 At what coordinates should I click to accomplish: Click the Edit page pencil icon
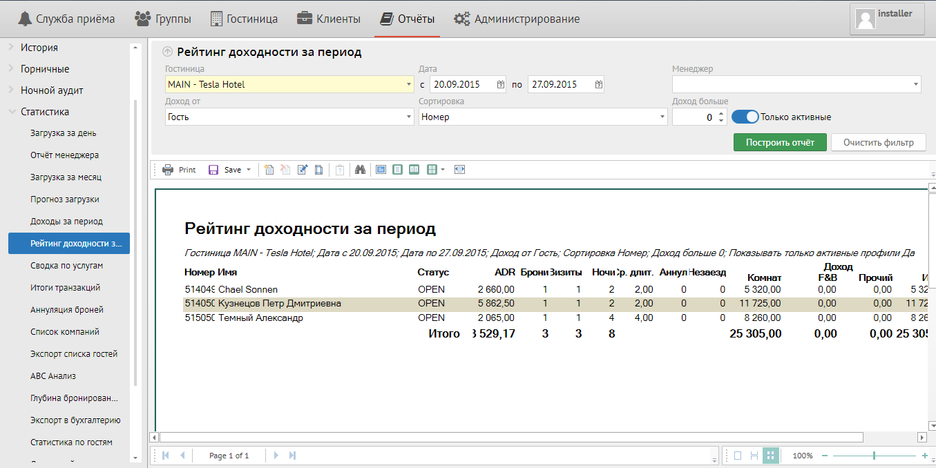302,170
